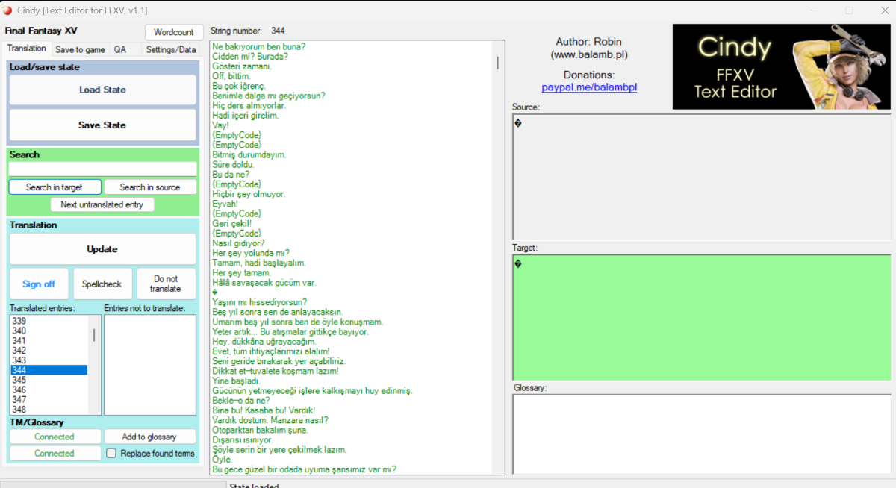The height and width of the screenshot is (488, 896).
Task: Select string 'Hey, dükkâna uğrayacağım.'
Action: [264, 342]
